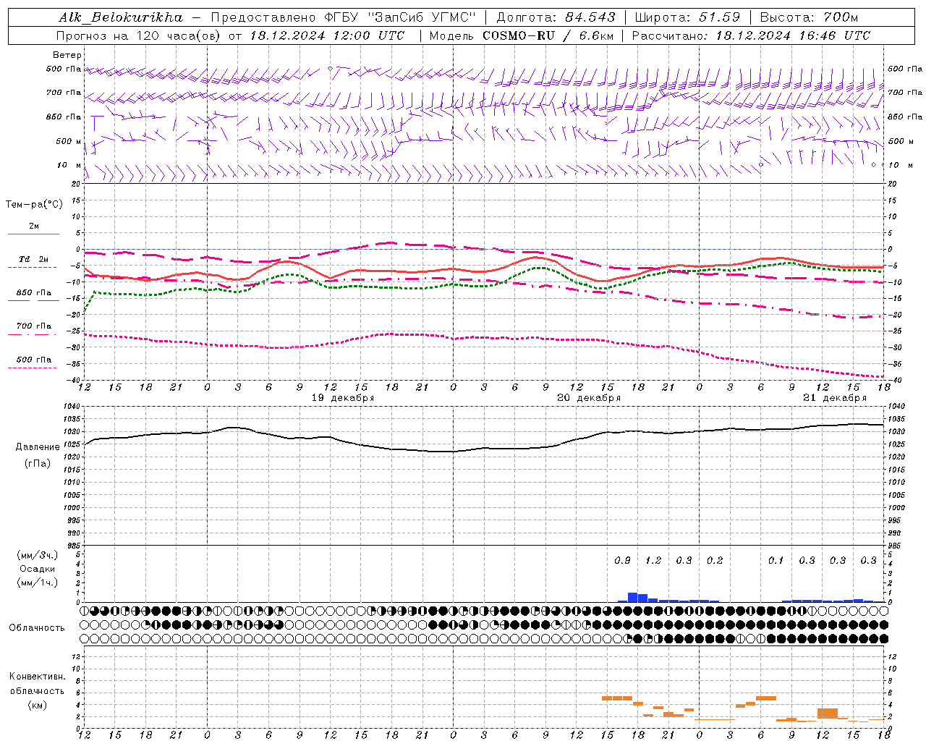926x741 pixels.
Task: Click the forecast length text "Прогноз на 120 часа(ов)"
Action: [139, 35]
